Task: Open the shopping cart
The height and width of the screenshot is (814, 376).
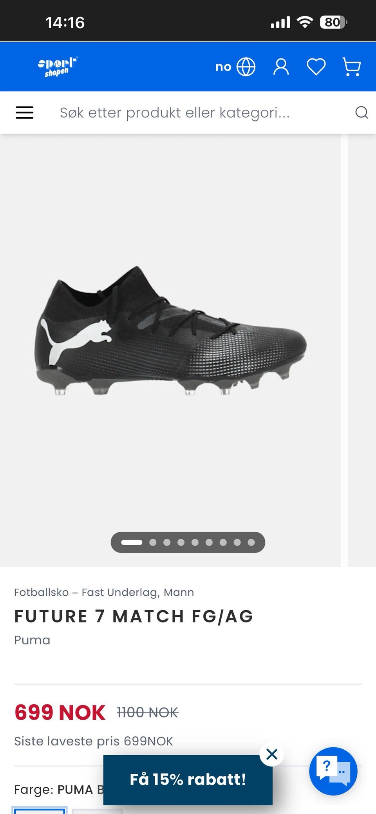Action: (x=351, y=67)
